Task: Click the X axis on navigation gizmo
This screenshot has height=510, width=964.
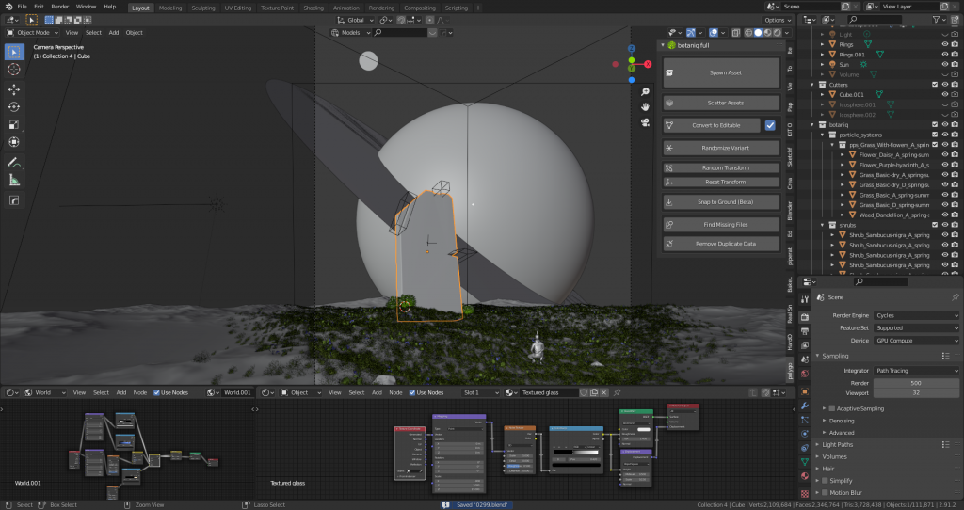Action: coord(648,64)
